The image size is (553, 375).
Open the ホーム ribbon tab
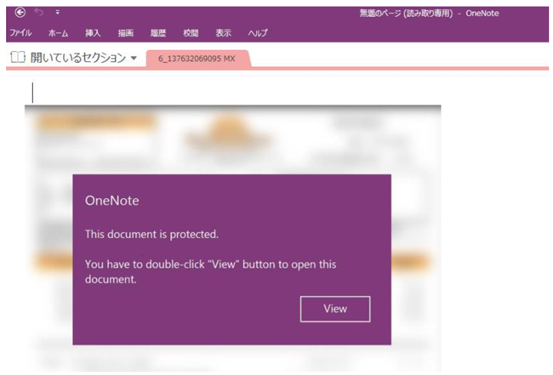point(58,33)
